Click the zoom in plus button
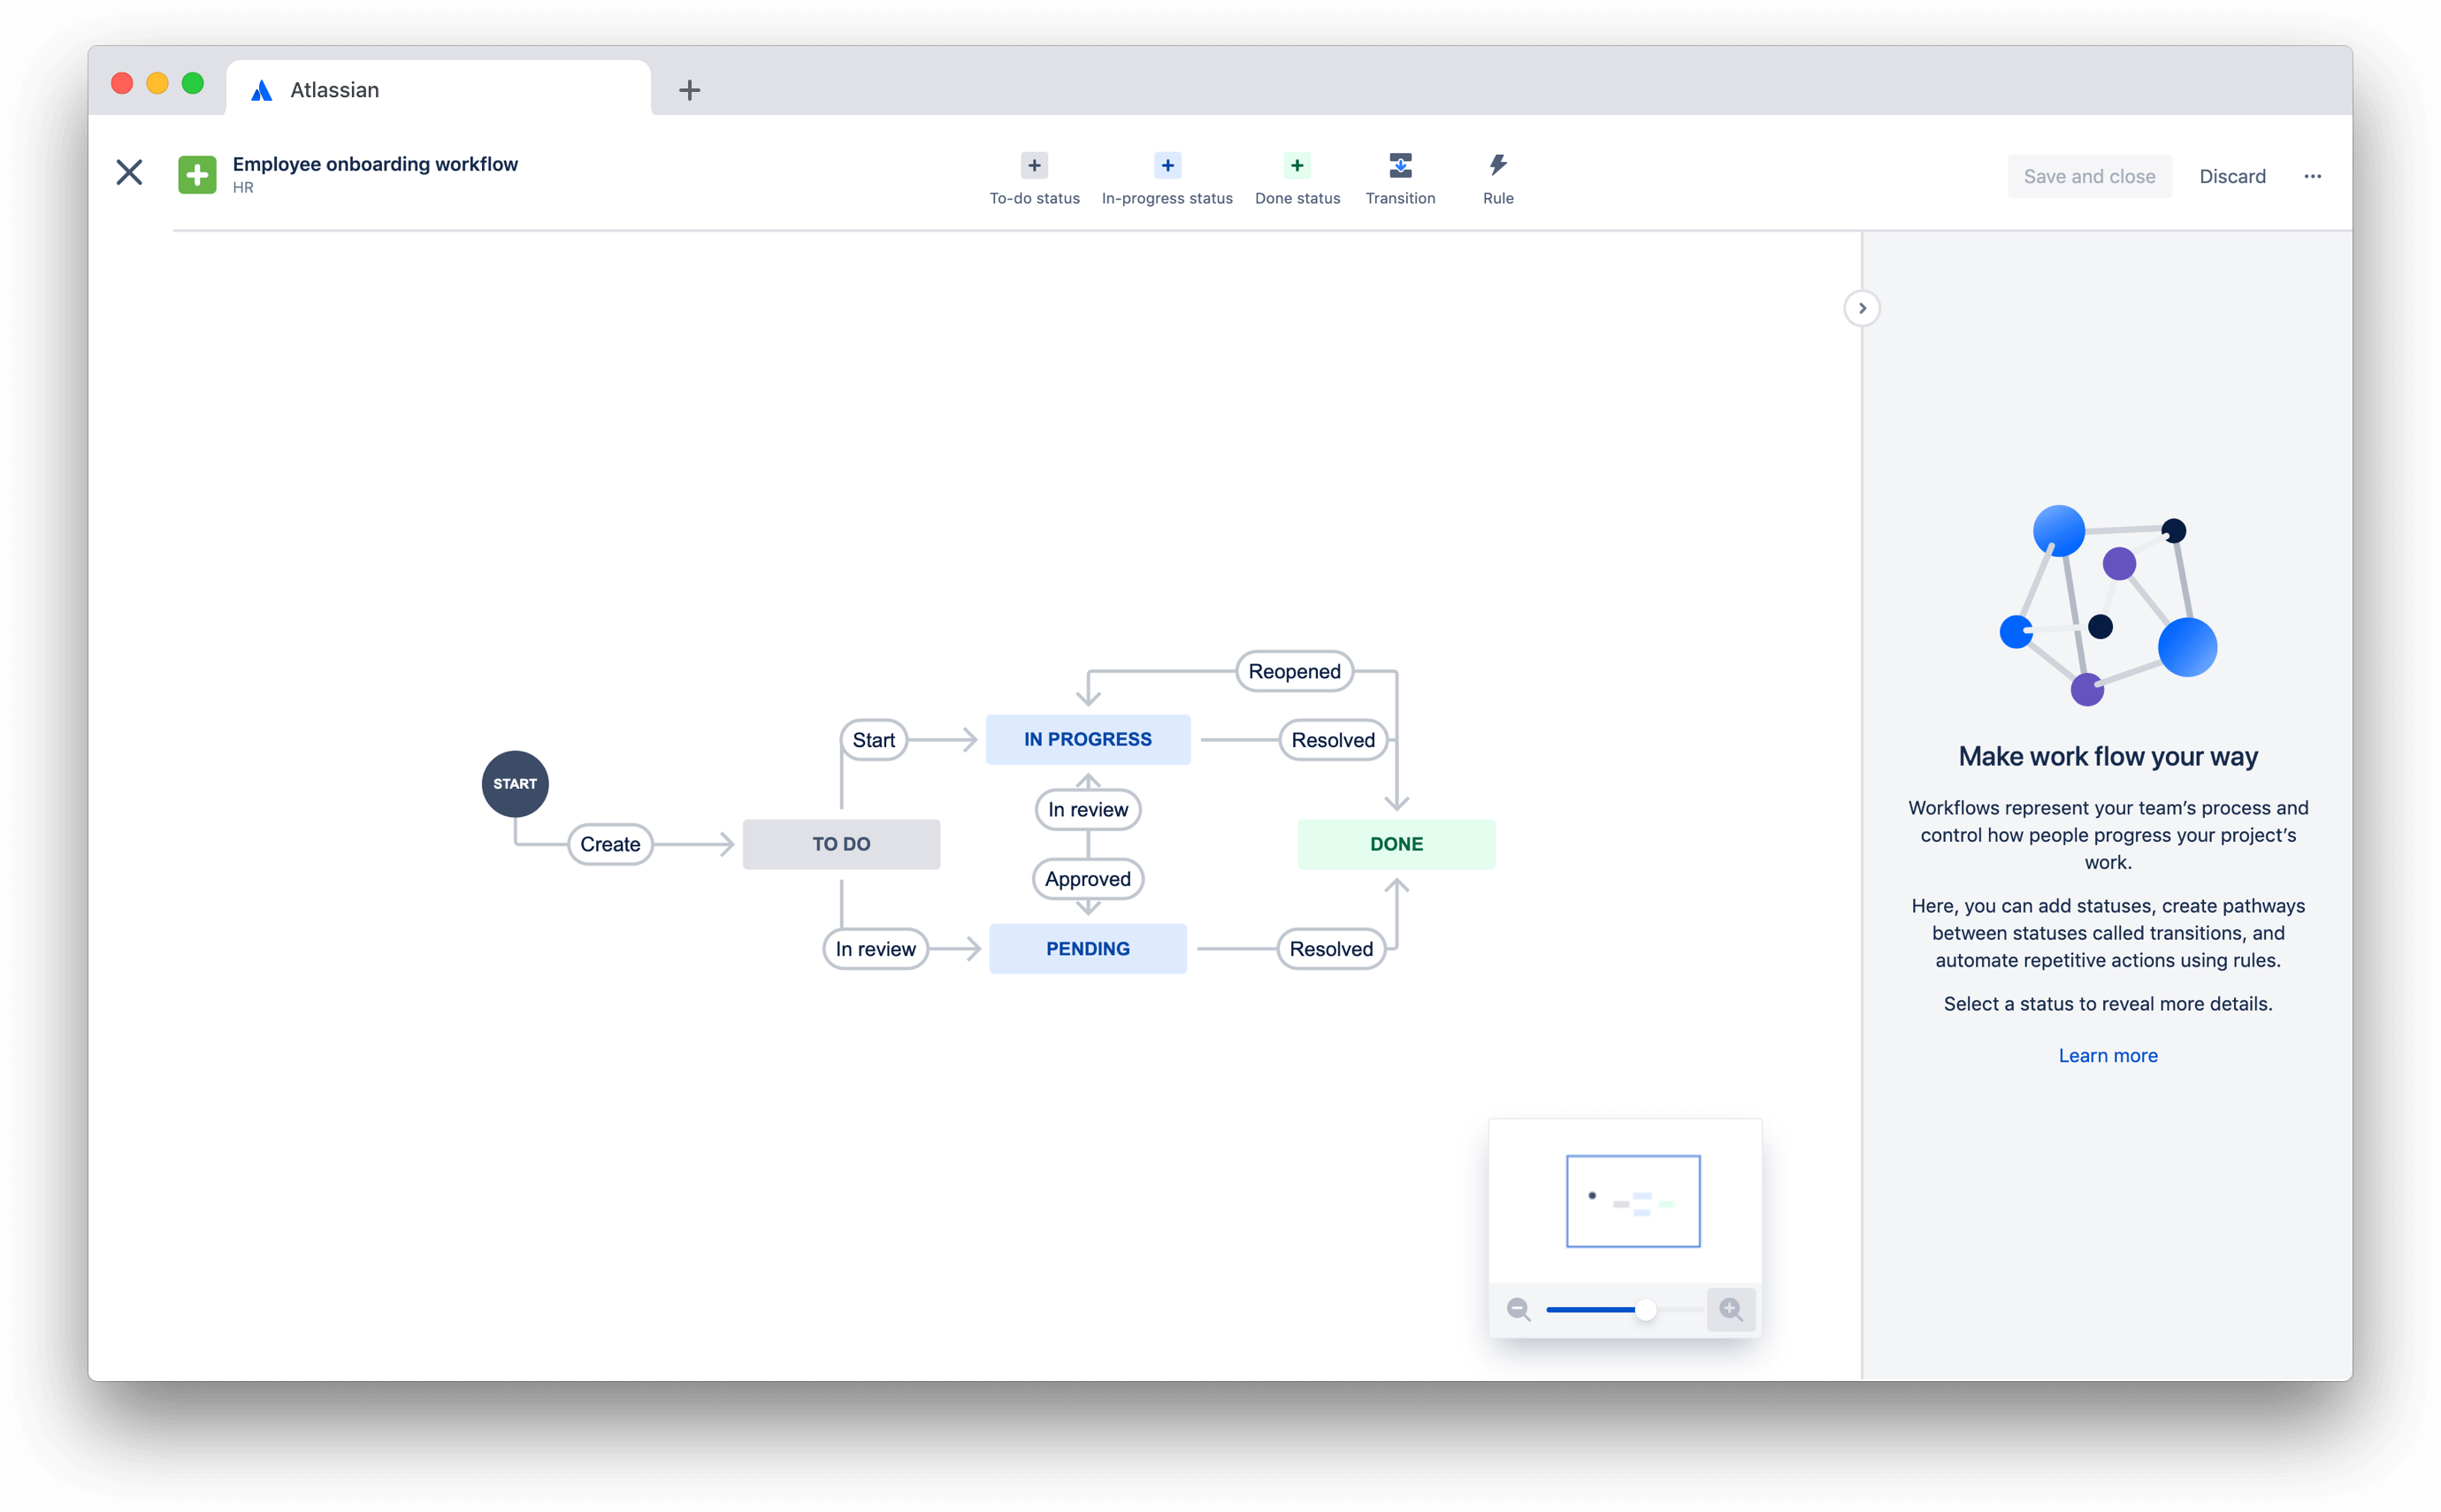 1730,1310
